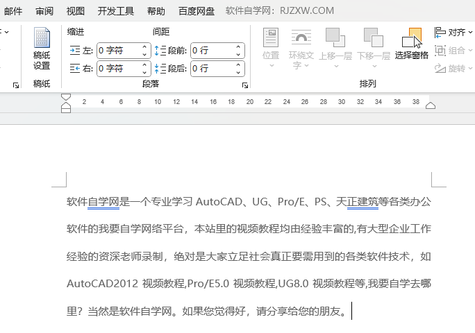Open the 段落 paragraph dialog launcher
The image size is (475, 333).
click(245, 85)
